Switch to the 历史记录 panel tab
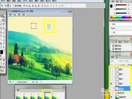 click(126, 42)
